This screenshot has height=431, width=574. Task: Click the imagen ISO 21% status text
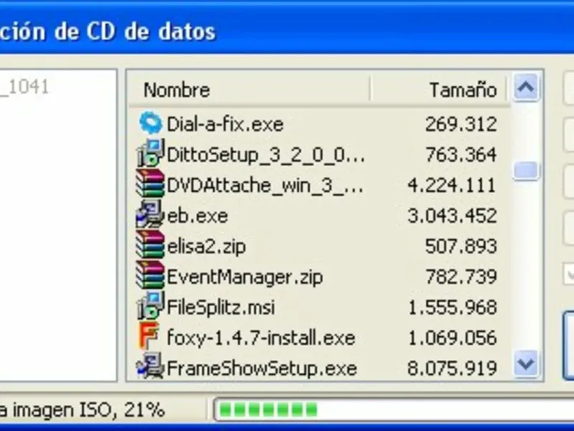(82, 410)
